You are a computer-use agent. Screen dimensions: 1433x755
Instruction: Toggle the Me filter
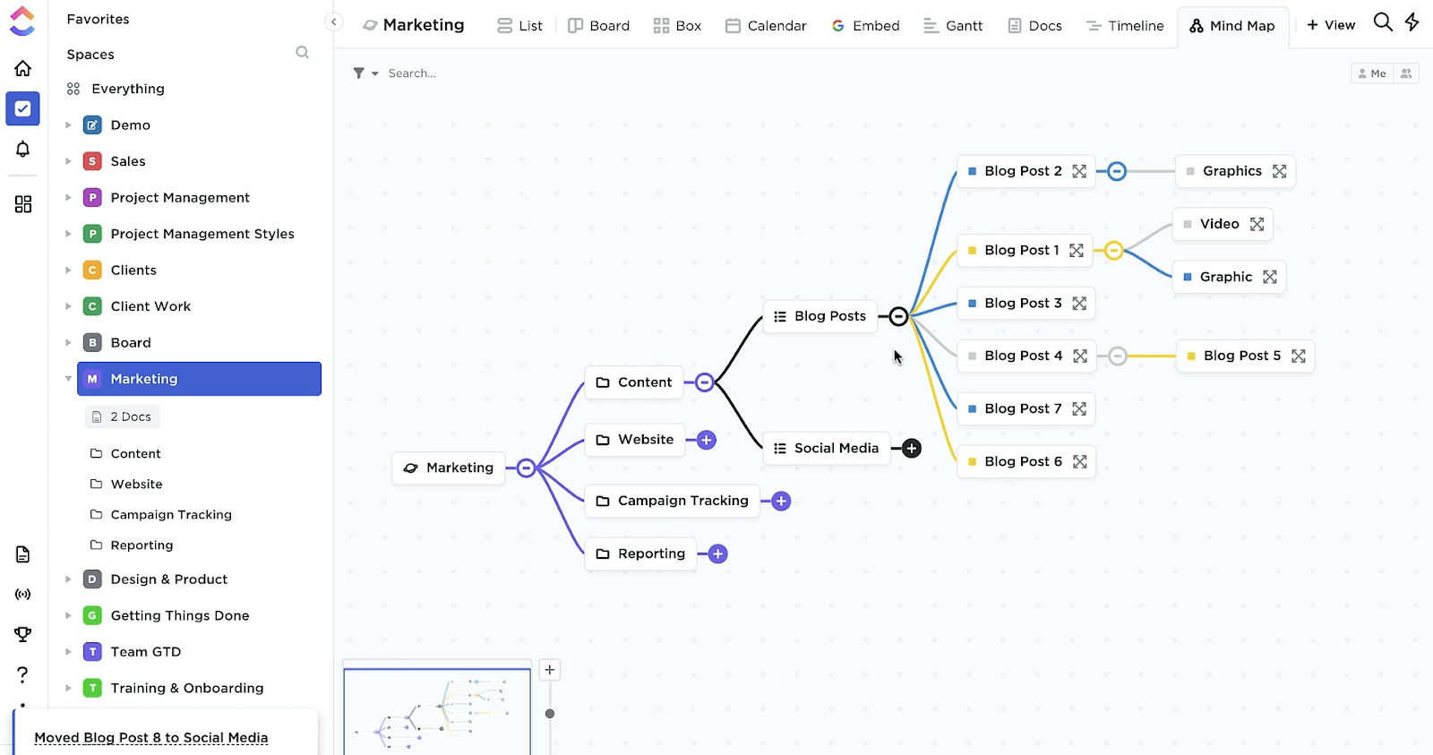1372,73
